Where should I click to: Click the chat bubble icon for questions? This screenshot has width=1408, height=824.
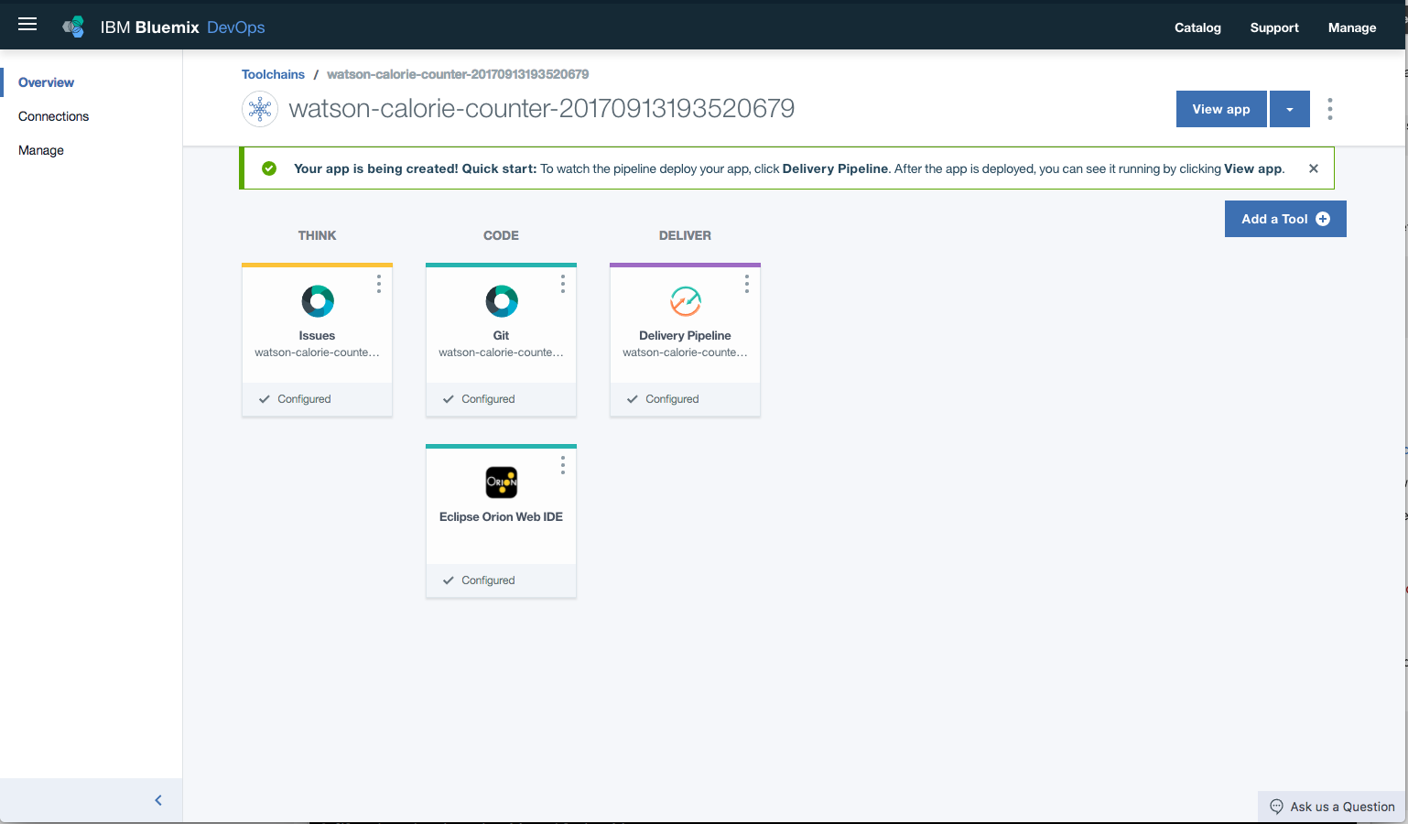1276,807
